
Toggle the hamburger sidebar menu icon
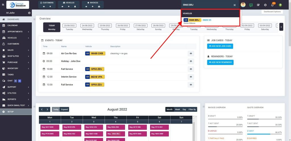(x=3, y=5)
